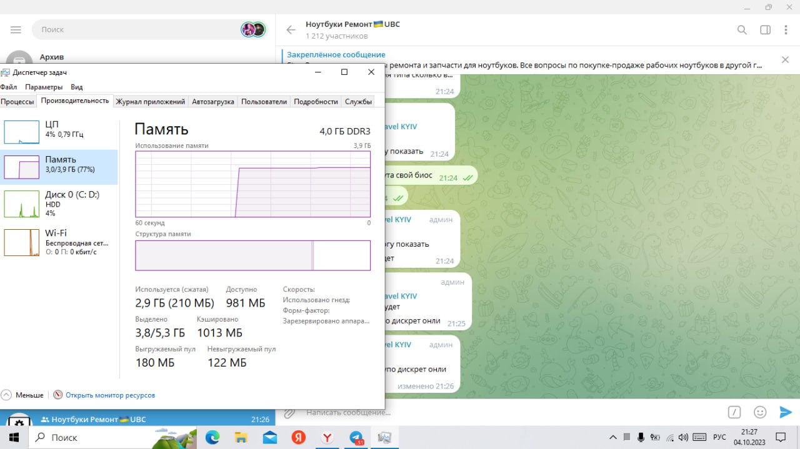The width and height of the screenshot is (800, 449).
Task: Open the Mail app on the taskbar
Action: (270, 437)
